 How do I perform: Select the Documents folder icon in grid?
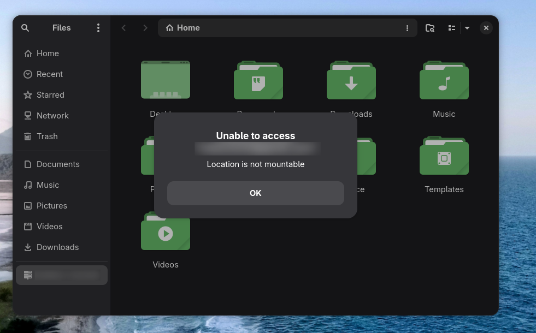258,80
